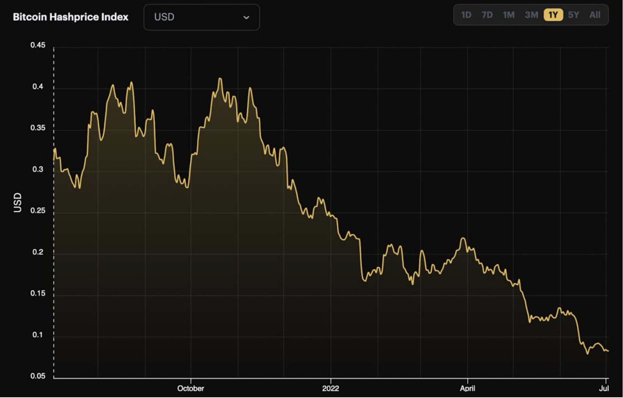Click the vertical USD axis title
Screen dimensions: 623x398
pos(18,203)
